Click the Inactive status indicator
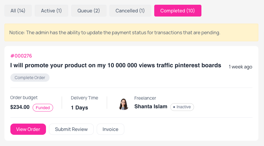The width and height of the screenshot is (264, 146). tap(182, 107)
